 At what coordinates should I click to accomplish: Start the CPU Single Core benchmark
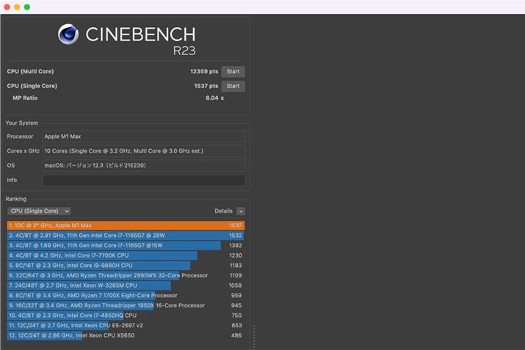click(x=233, y=86)
